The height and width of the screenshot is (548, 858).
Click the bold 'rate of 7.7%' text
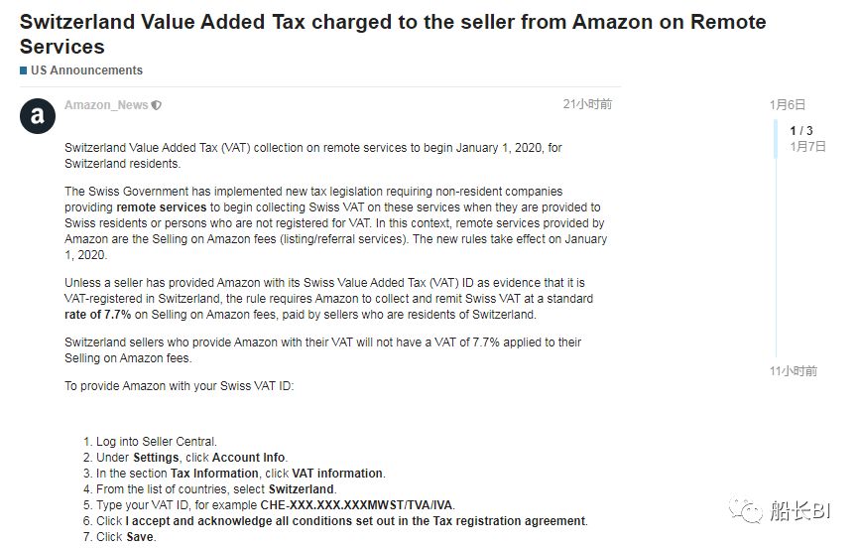[98, 314]
